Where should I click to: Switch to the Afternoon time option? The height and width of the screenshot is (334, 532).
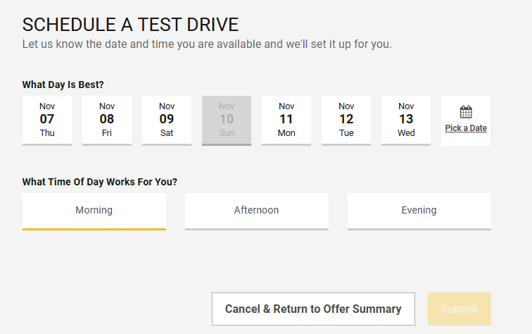[x=256, y=210]
